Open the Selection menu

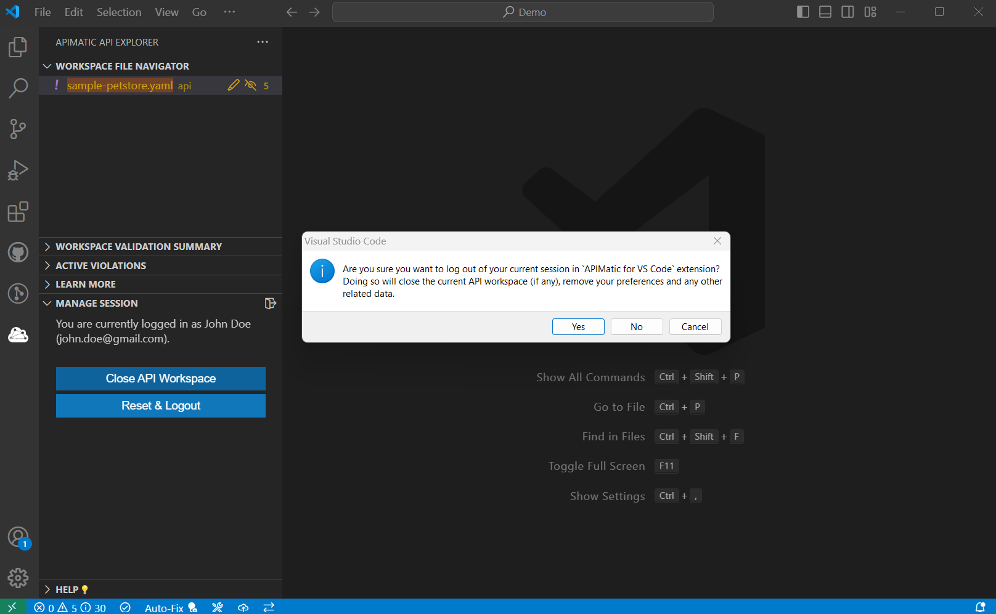[119, 12]
